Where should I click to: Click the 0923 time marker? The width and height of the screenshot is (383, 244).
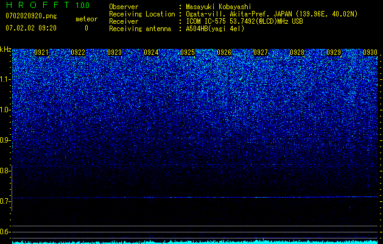pyautogui.click(x=114, y=52)
